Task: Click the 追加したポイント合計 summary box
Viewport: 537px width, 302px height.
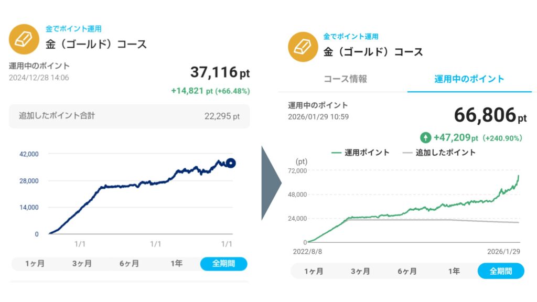Action: tap(129, 116)
